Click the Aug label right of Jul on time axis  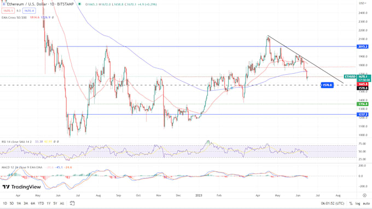point(338,195)
